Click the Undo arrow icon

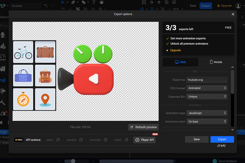tap(46, 6)
